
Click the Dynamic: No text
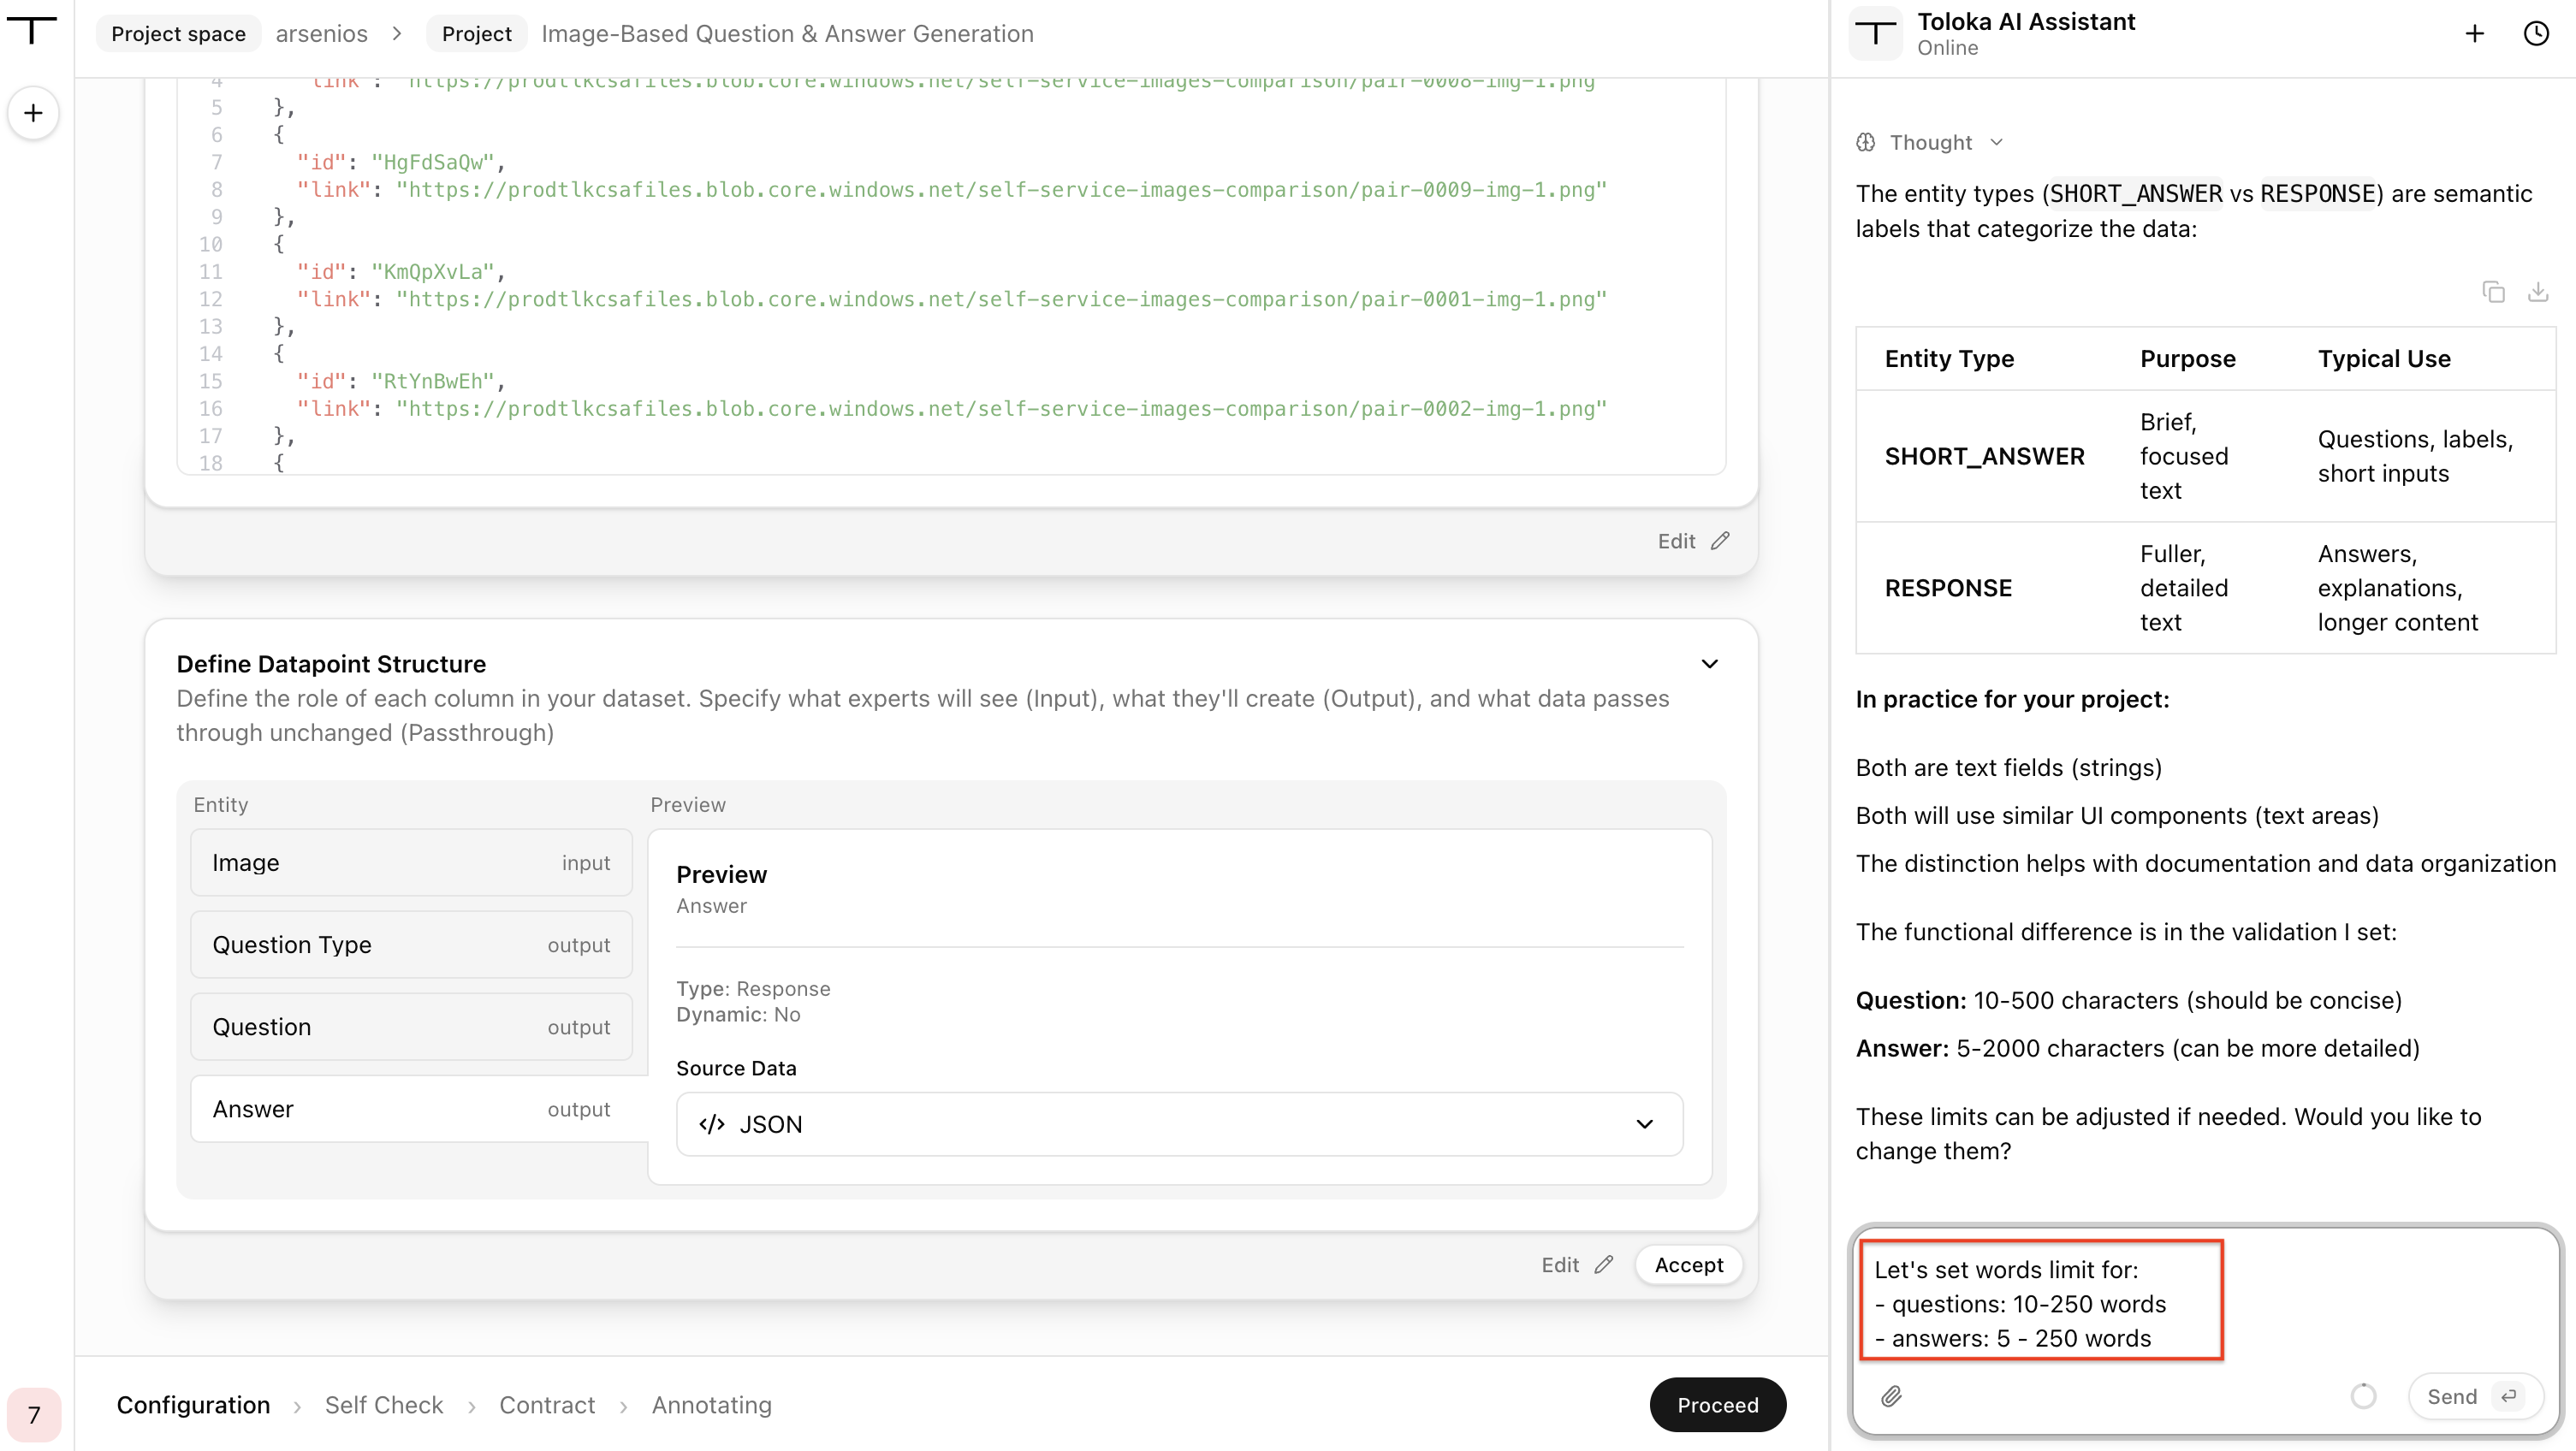(738, 1014)
